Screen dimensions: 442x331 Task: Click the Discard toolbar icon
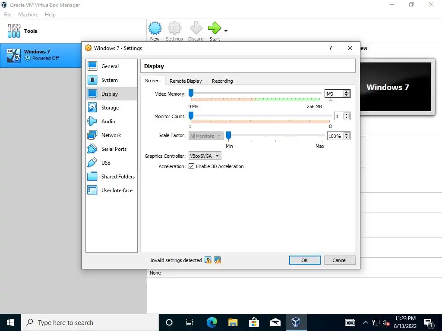click(196, 28)
